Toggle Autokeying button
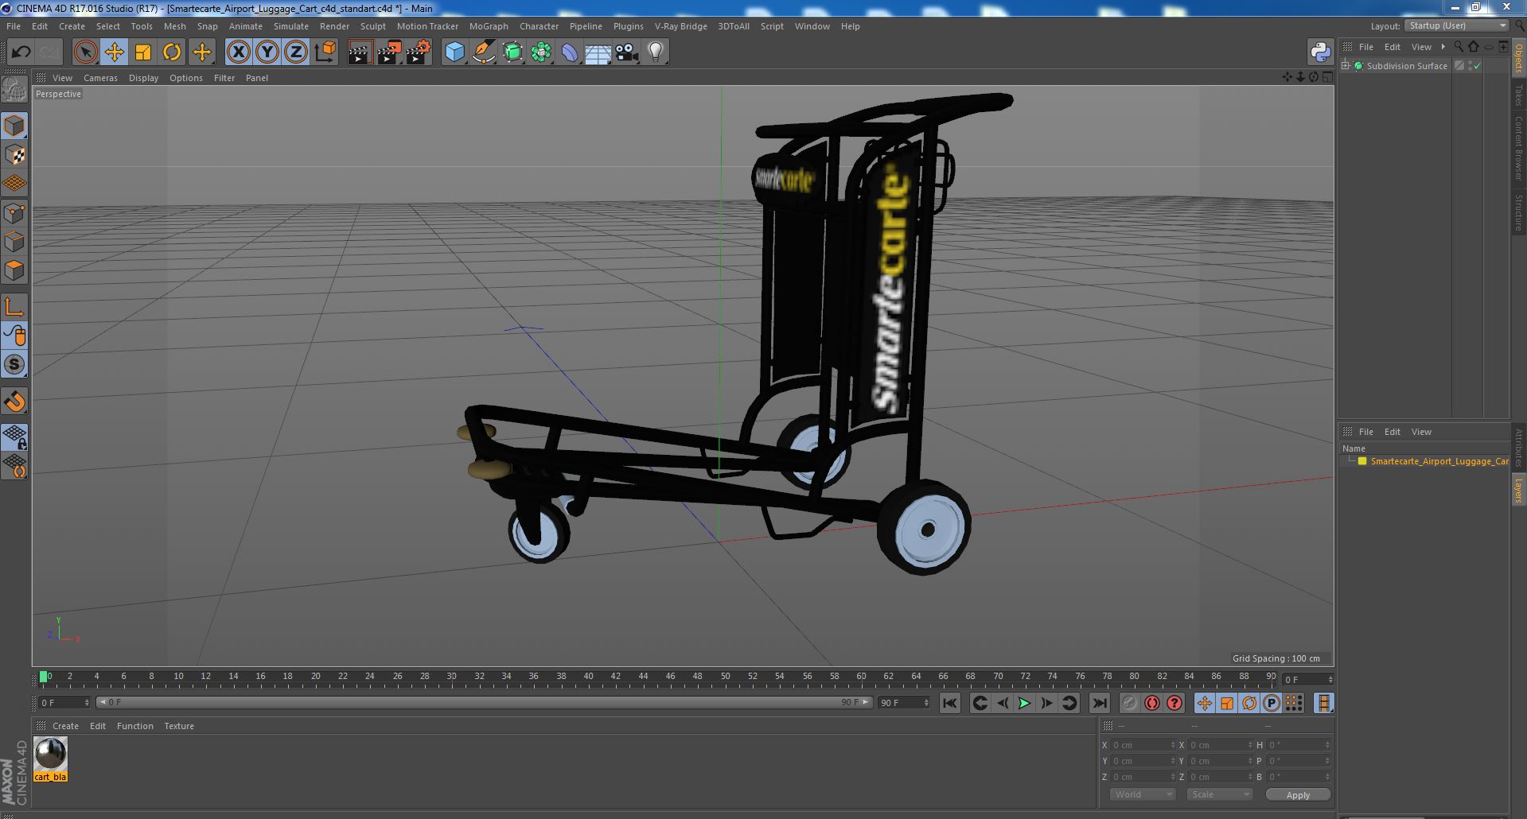Viewport: 1527px width, 819px height. tap(1151, 703)
